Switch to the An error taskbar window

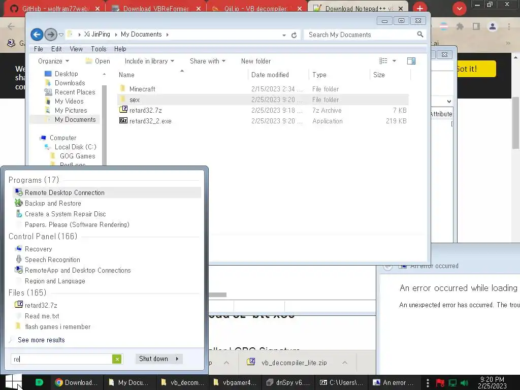point(394,382)
